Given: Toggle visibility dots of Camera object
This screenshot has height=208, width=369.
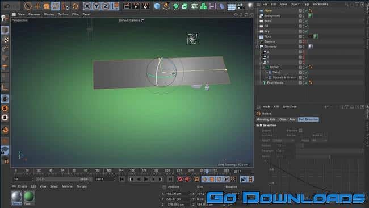Looking at the screenshot, I should pos(304,41).
